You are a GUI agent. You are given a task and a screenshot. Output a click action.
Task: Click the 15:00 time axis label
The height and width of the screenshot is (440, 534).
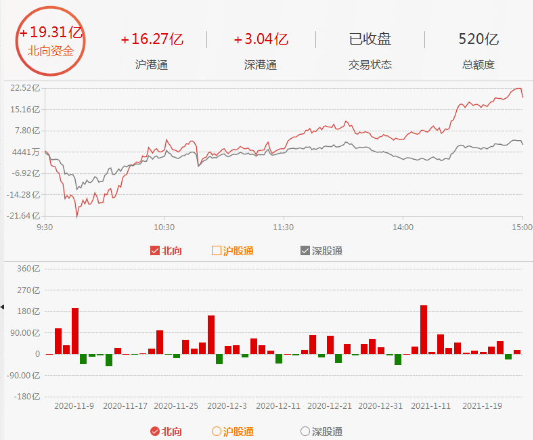click(522, 227)
